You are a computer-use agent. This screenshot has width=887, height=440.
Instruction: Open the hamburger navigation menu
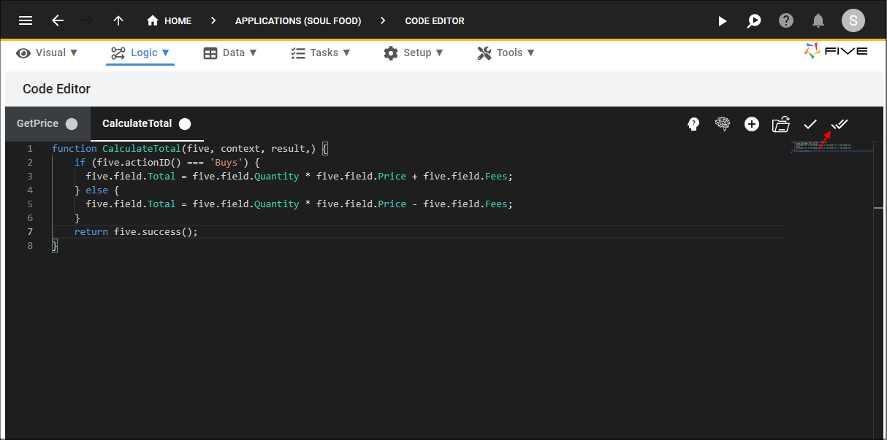point(26,20)
